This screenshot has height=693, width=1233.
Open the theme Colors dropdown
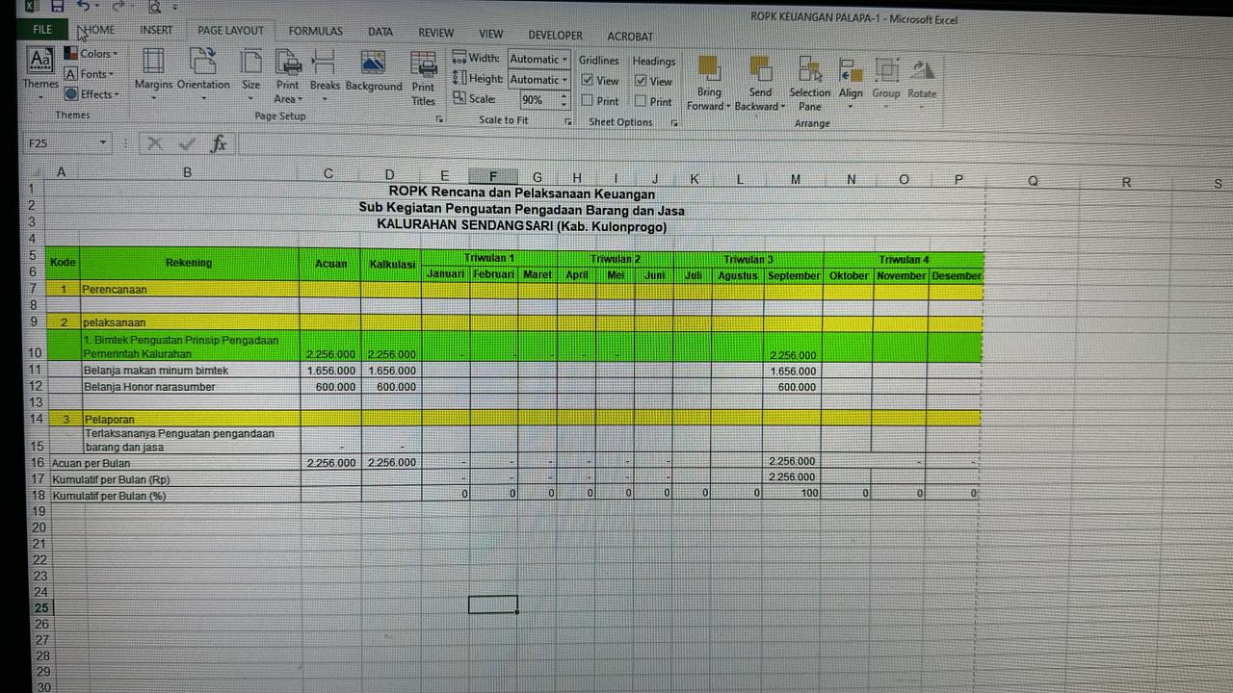tap(92, 54)
